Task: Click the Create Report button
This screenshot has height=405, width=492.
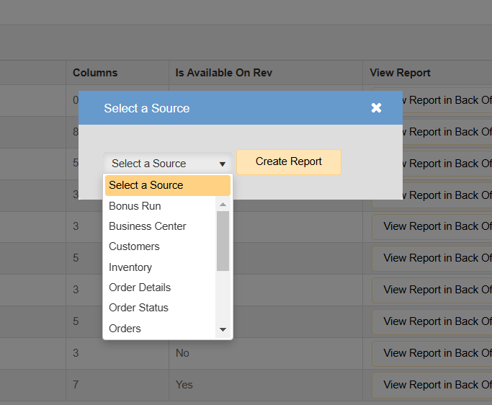Action: (x=288, y=161)
